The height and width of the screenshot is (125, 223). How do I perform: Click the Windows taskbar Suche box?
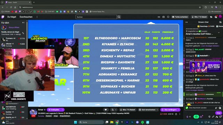[91, 122]
